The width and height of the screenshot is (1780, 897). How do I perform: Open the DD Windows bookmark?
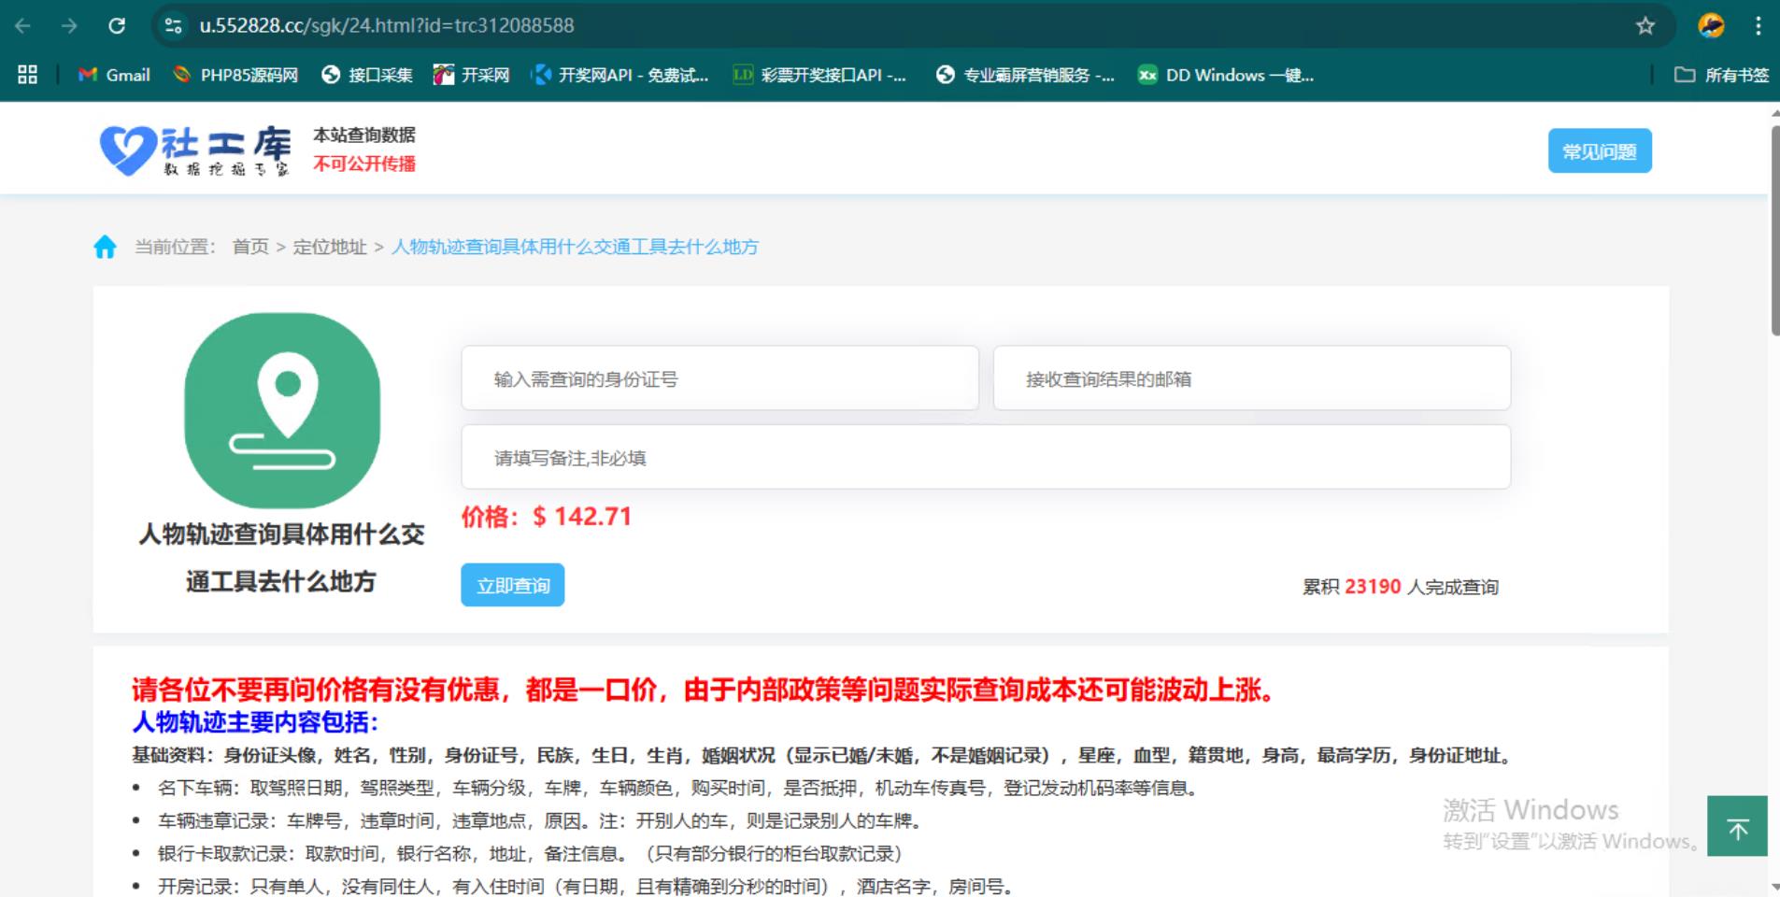(1226, 75)
